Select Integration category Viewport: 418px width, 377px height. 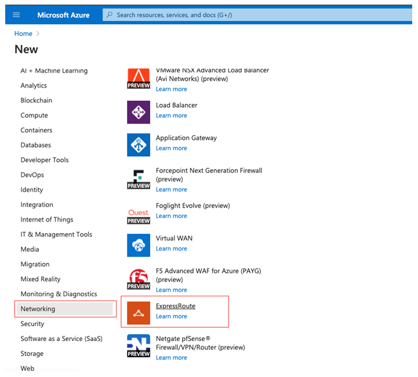pyautogui.click(x=37, y=205)
